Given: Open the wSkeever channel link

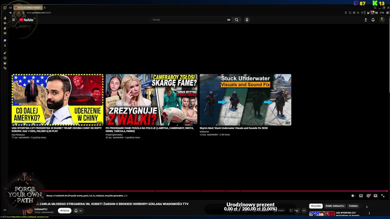Looking at the screenshot, I should 204,132.
